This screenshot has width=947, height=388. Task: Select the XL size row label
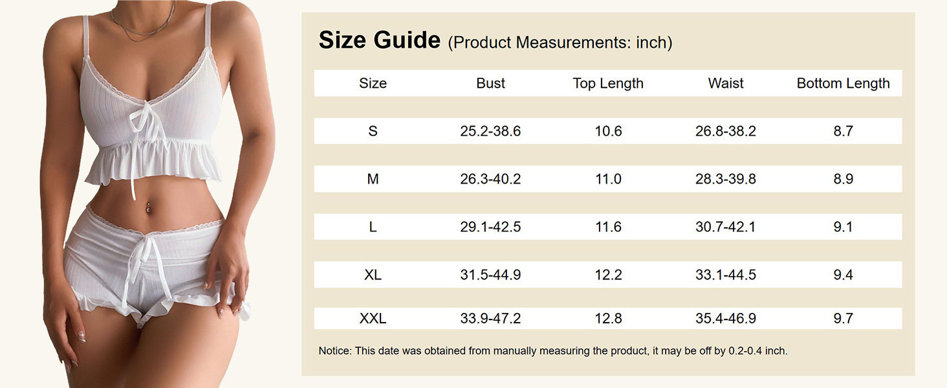(373, 275)
